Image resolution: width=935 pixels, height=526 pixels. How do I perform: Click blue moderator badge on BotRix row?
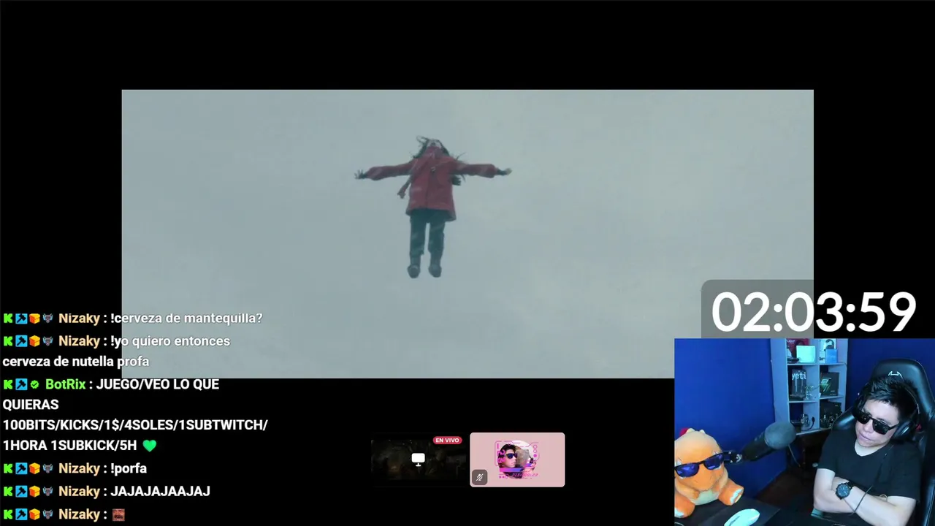21,384
